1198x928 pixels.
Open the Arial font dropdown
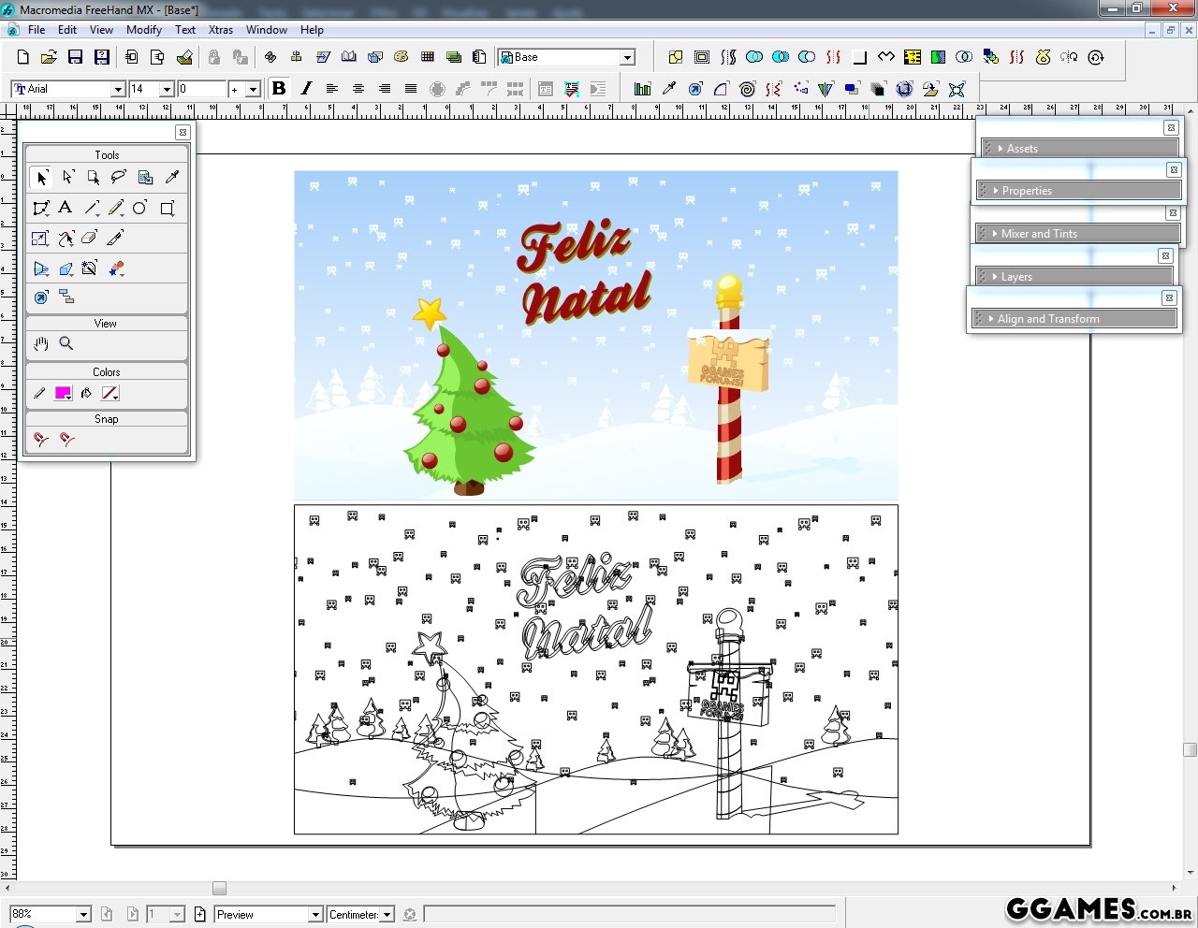pyautogui.click(x=118, y=89)
